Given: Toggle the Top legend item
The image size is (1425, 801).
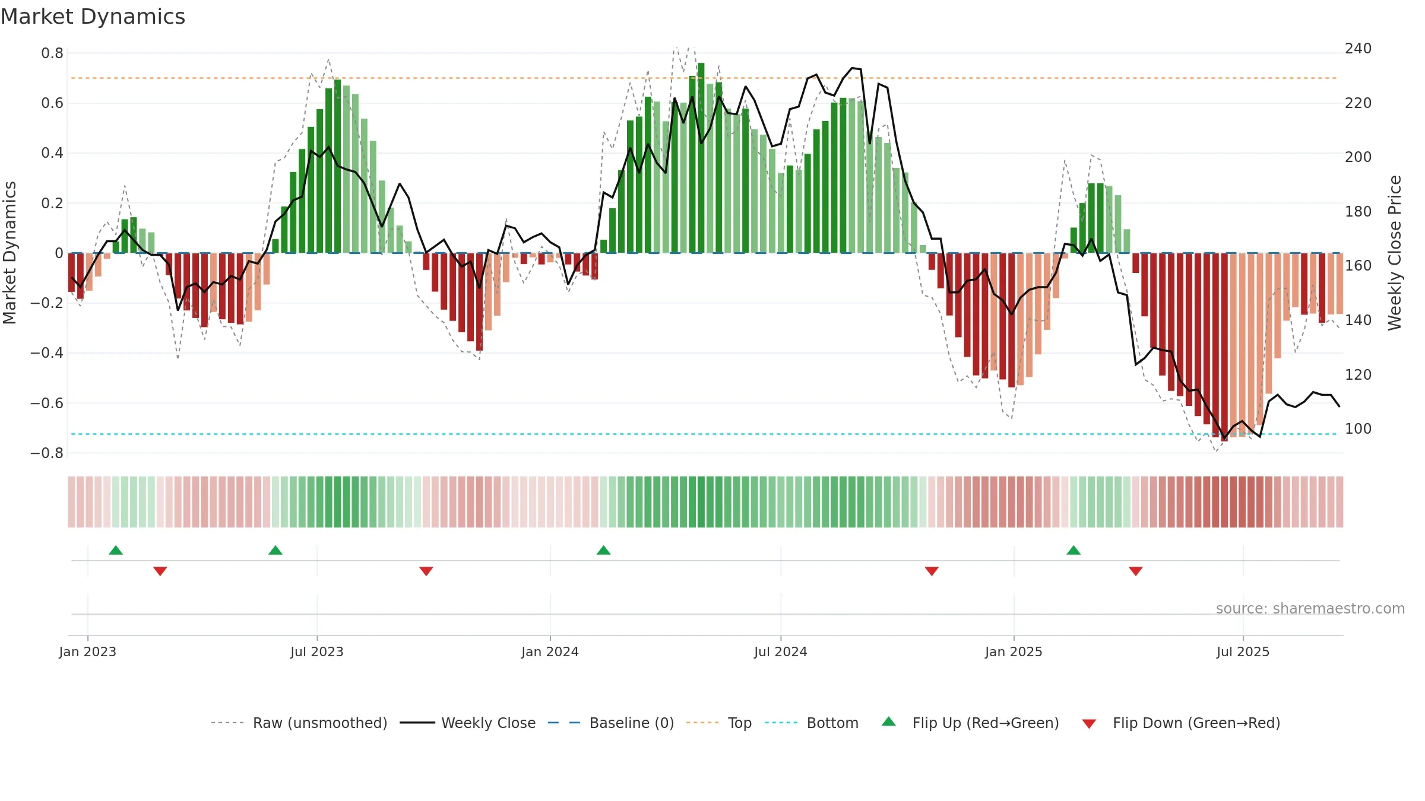Looking at the screenshot, I should coord(719,723).
